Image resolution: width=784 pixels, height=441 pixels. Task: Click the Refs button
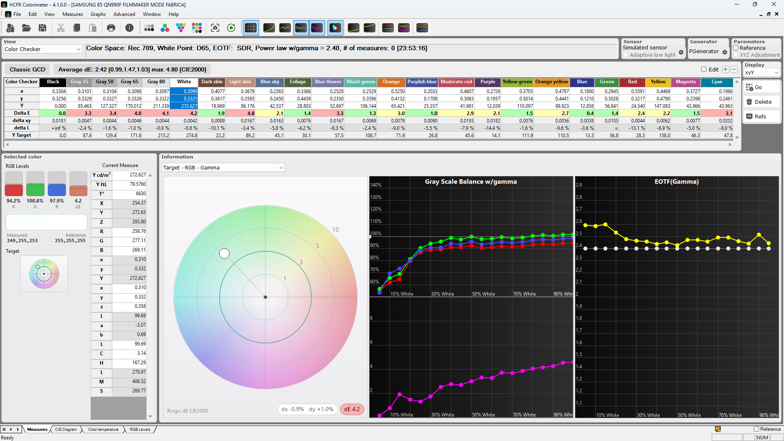tap(762, 117)
